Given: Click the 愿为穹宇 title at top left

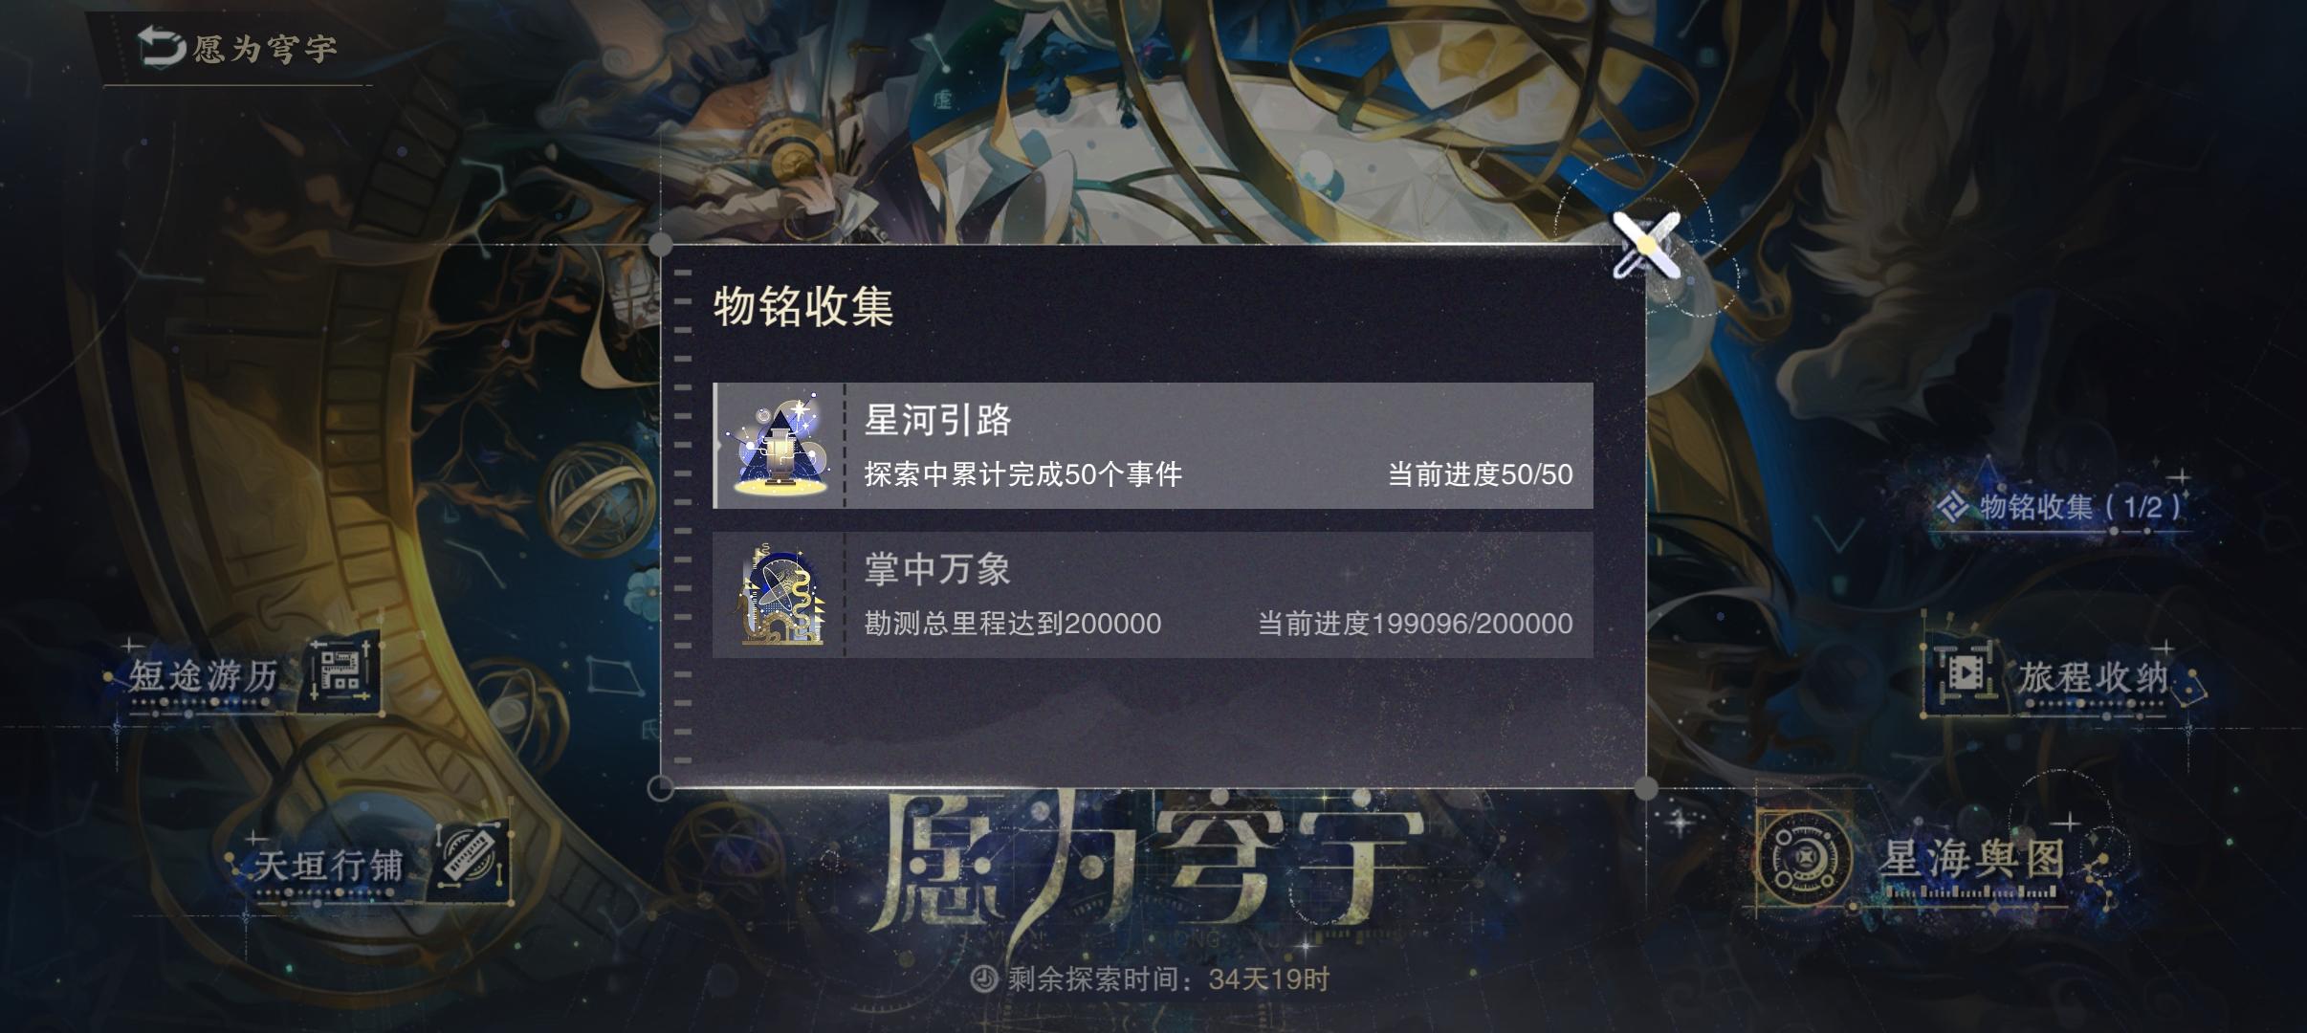Looking at the screenshot, I should tap(265, 48).
